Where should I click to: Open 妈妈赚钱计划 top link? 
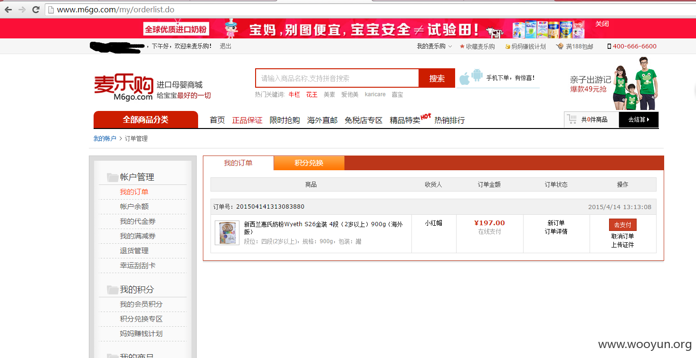pos(525,46)
